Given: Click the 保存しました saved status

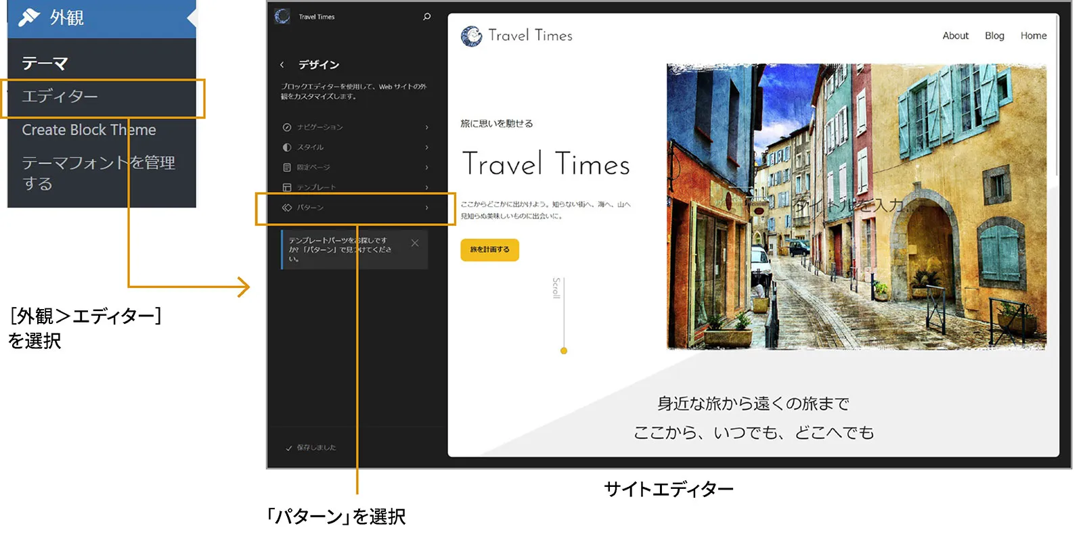Looking at the screenshot, I should (x=311, y=448).
